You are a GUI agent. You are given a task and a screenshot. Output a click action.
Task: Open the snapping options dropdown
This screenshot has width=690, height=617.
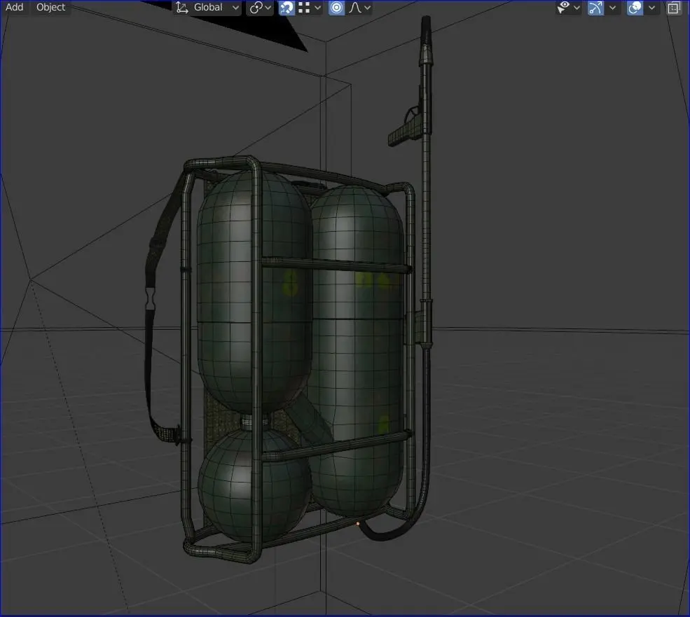(x=310, y=8)
